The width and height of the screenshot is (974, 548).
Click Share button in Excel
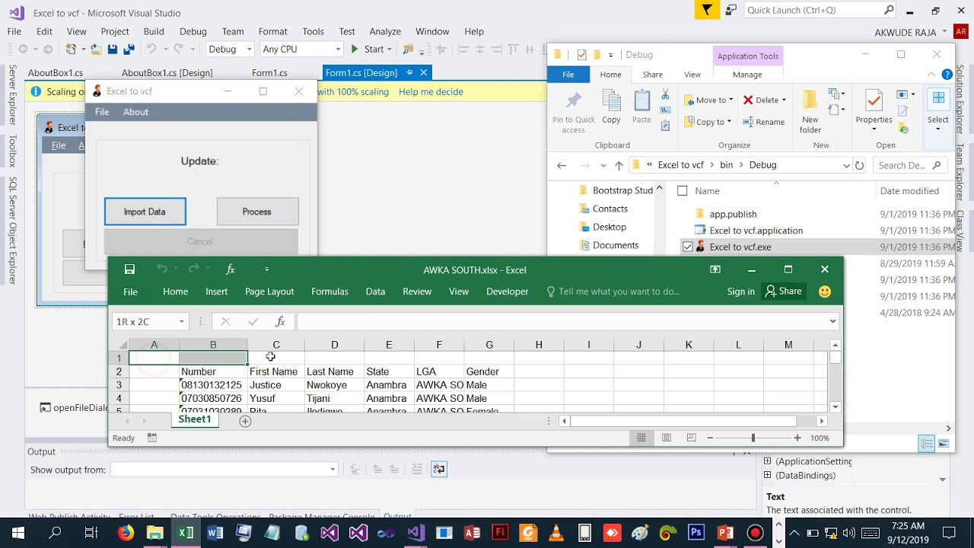(784, 292)
